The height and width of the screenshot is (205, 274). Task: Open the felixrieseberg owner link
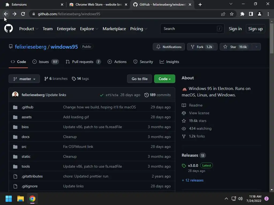[31, 47]
